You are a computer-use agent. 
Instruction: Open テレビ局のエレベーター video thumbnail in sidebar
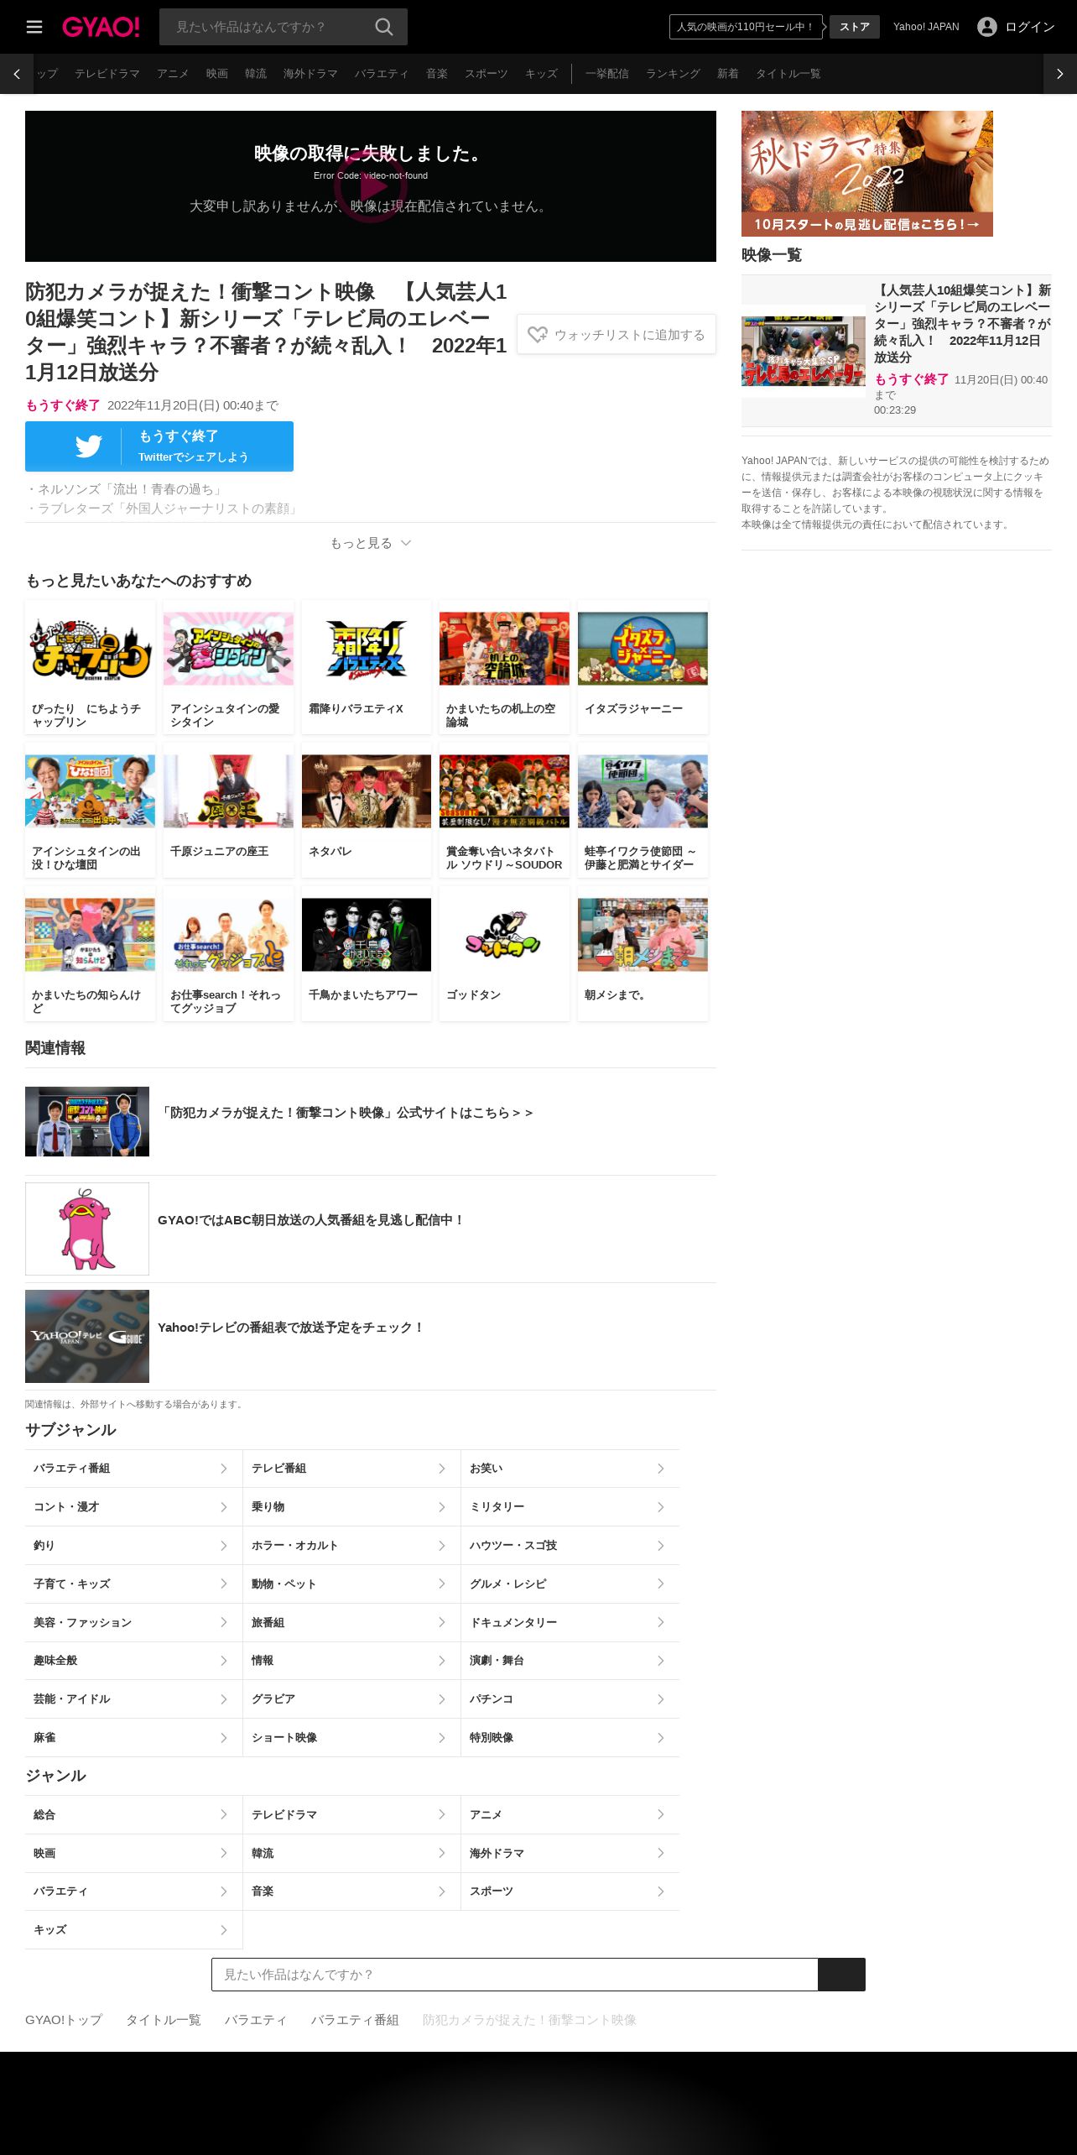(804, 351)
